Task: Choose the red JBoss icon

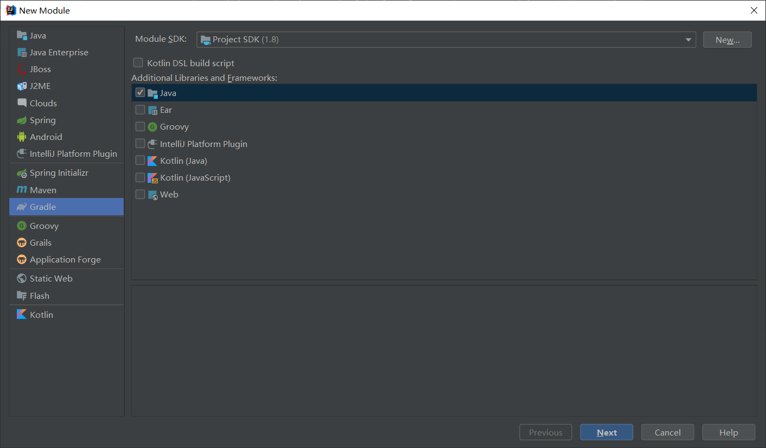Action: point(22,69)
